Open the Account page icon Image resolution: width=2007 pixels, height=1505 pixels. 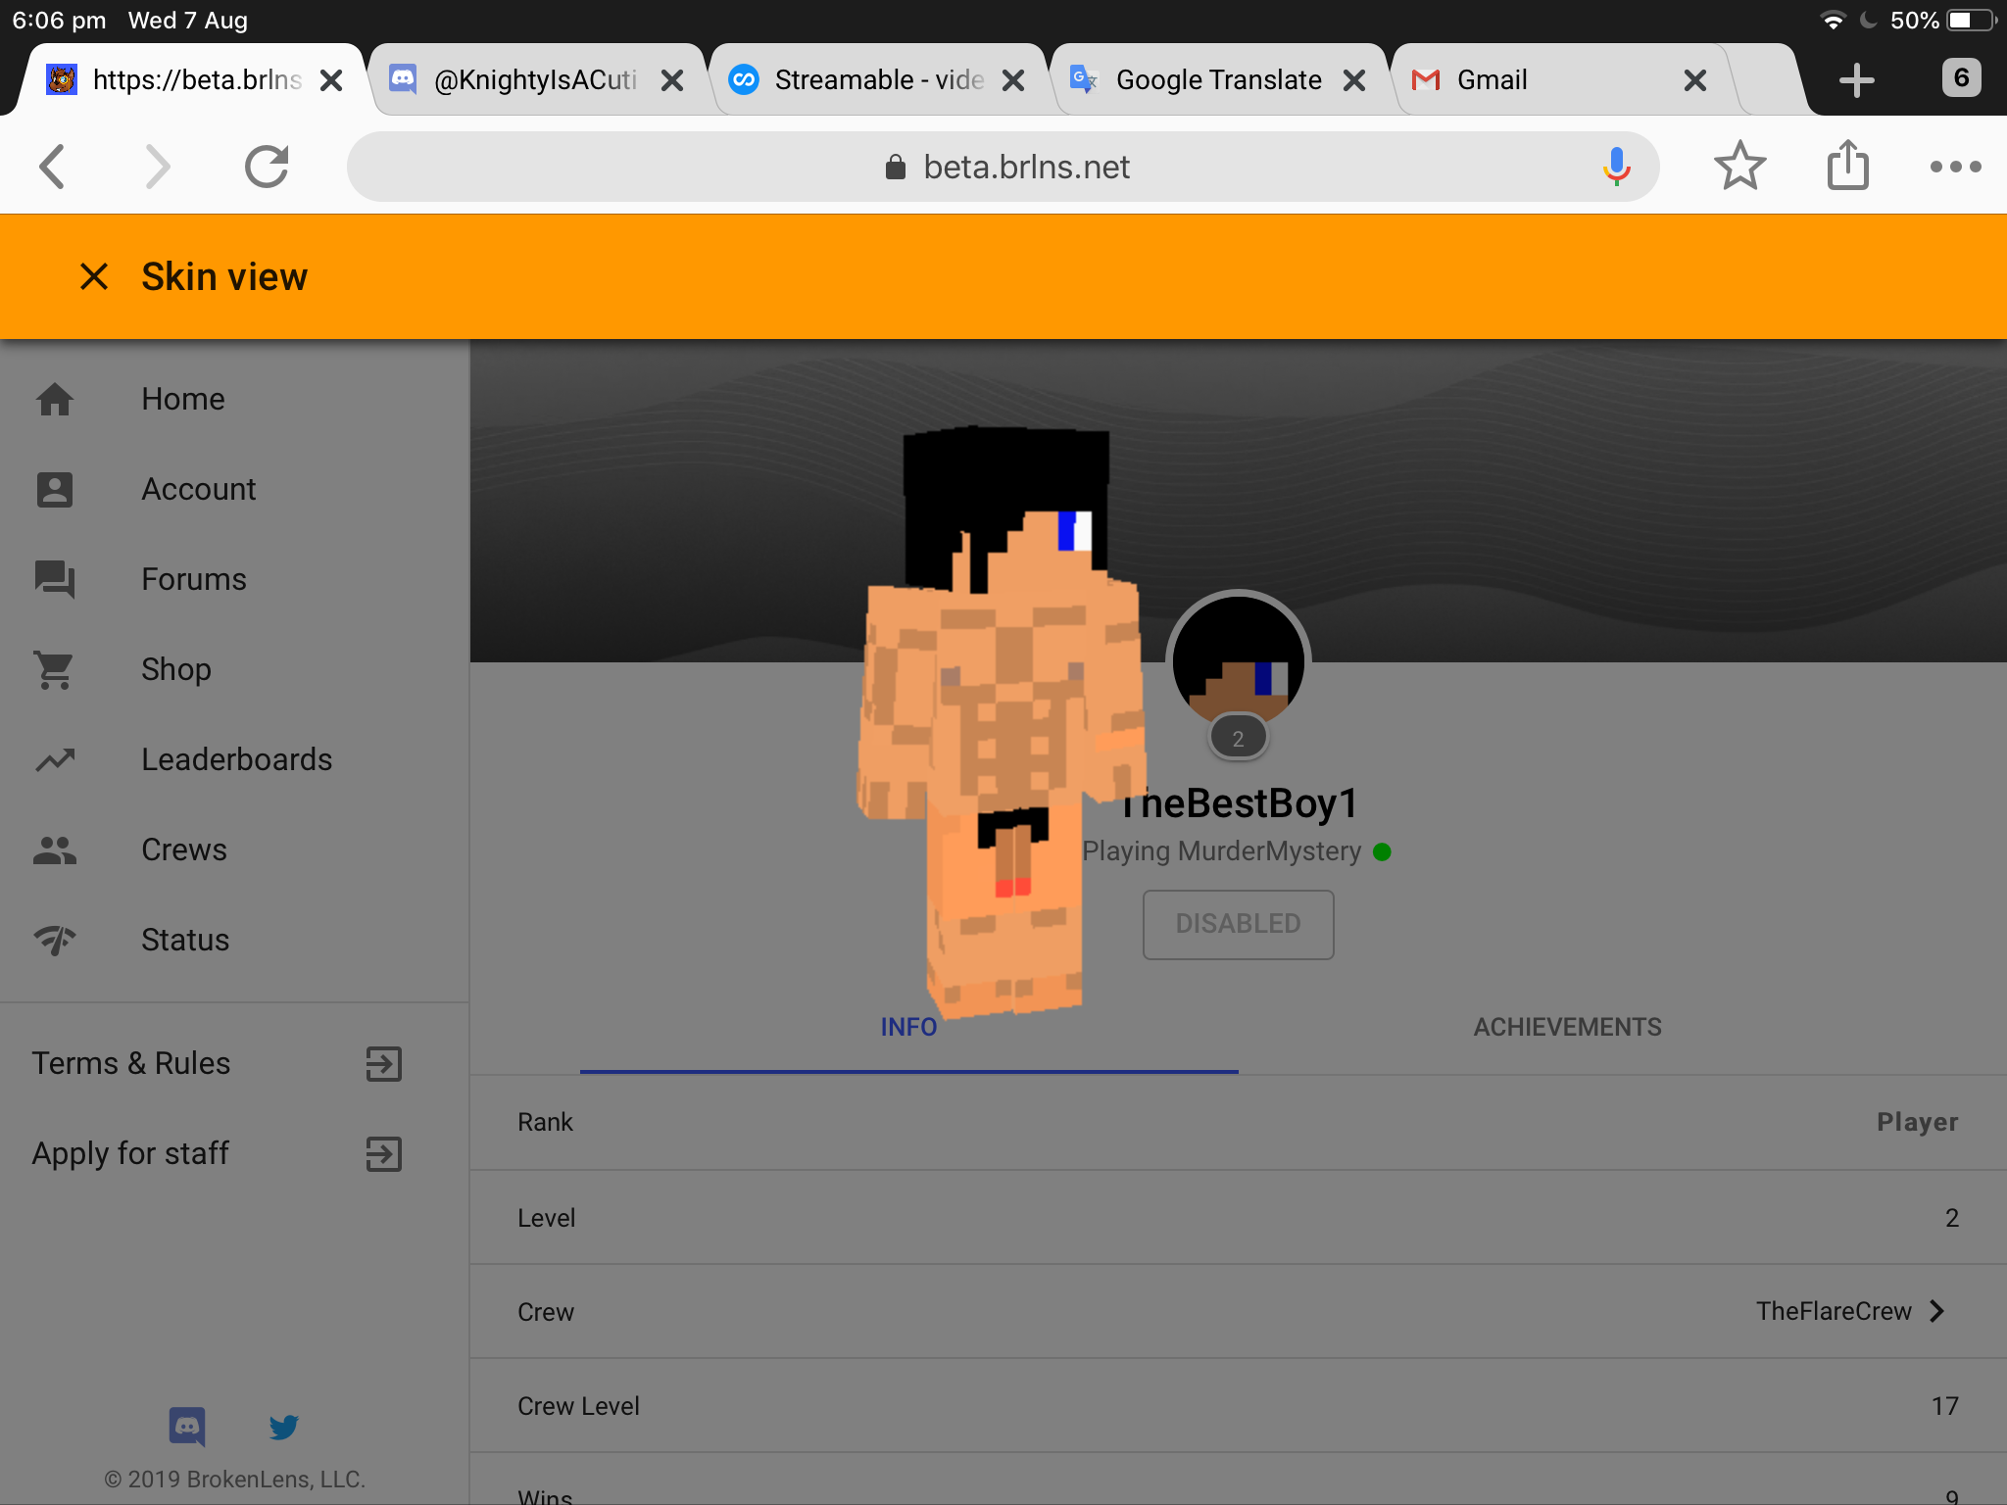[x=55, y=489]
